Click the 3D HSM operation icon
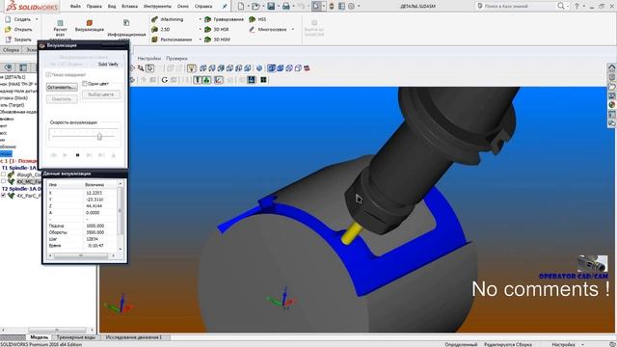 (208, 40)
